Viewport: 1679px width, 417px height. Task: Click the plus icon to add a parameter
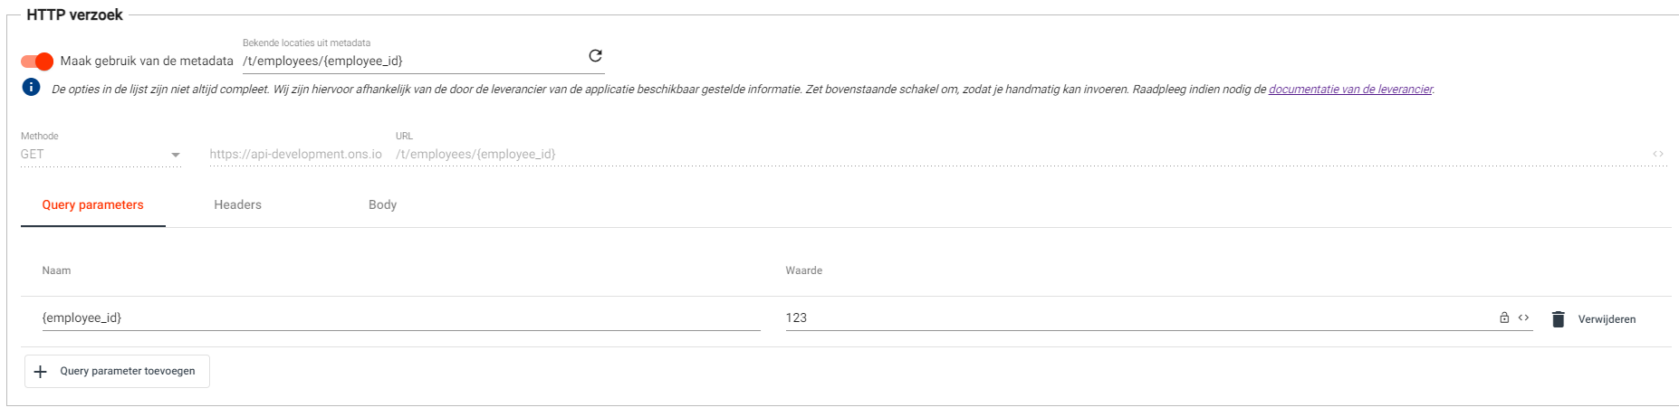pyautogui.click(x=41, y=372)
